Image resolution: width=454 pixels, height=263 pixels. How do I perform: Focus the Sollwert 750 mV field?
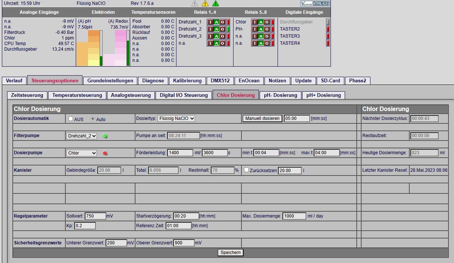tap(96, 216)
